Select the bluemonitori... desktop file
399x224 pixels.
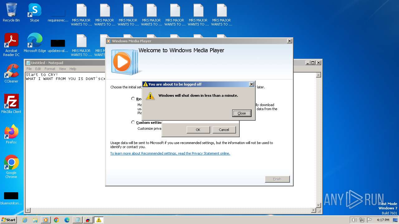coord(11,198)
